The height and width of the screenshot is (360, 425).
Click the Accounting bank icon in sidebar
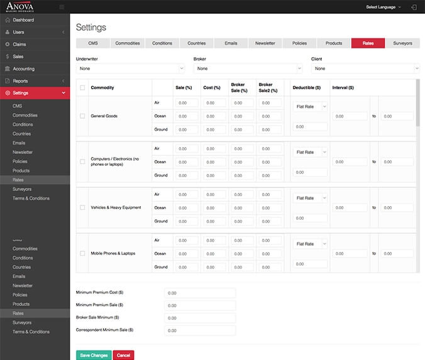pos(8,68)
